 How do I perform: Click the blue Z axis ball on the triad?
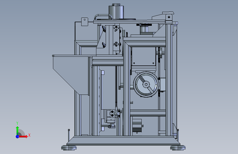(18, 136)
